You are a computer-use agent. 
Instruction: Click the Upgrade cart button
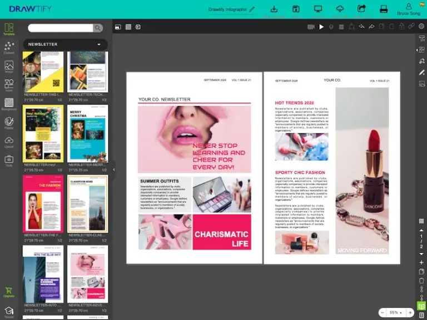(x=9, y=292)
